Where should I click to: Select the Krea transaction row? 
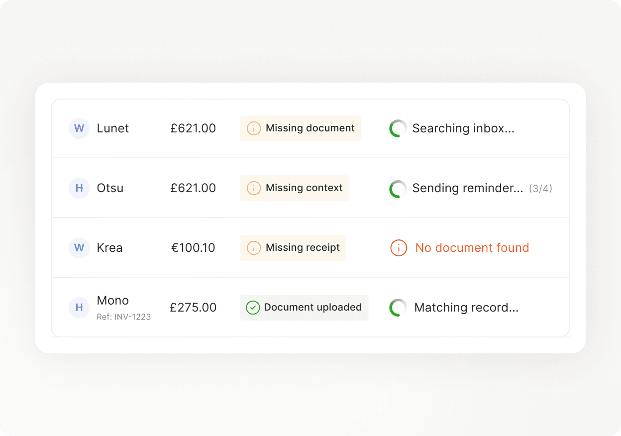click(x=310, y=248)
